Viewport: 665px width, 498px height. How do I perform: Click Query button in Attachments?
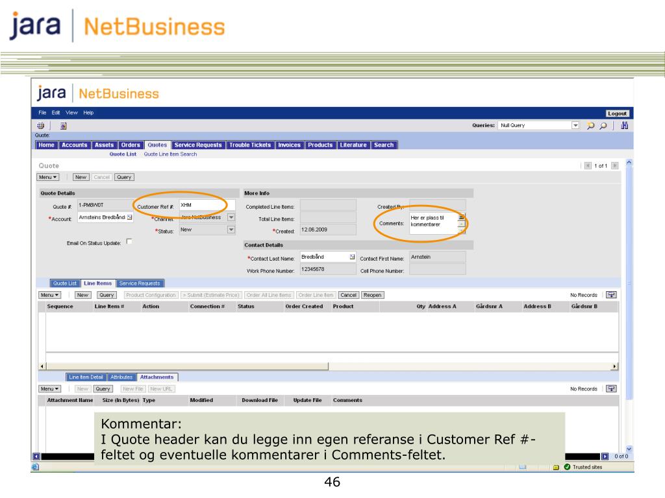coord(103,389)
